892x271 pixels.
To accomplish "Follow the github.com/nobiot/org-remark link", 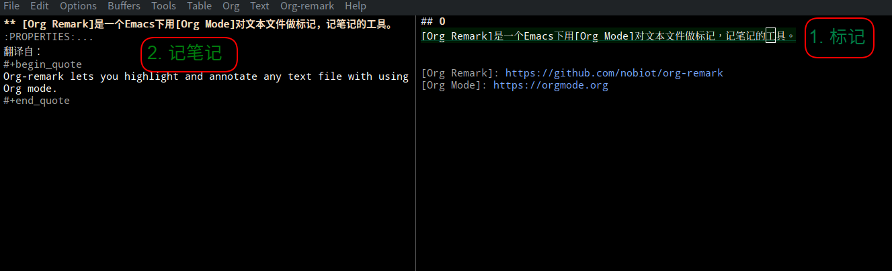I will [614, 73].
